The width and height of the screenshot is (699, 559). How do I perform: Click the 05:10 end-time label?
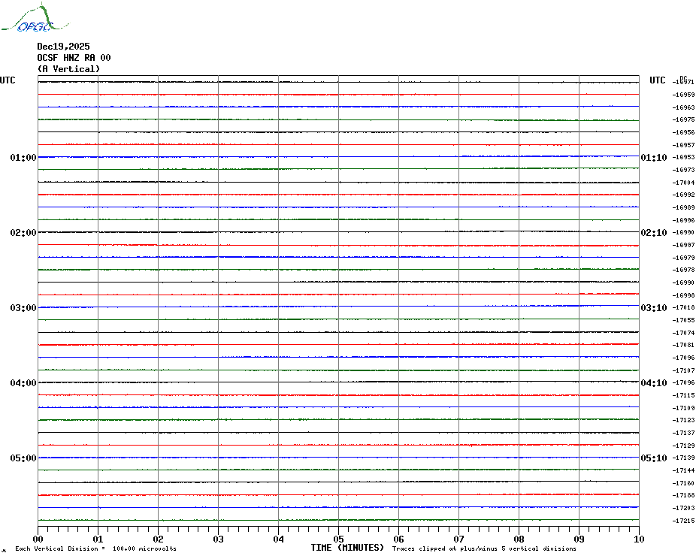[654, 458]
